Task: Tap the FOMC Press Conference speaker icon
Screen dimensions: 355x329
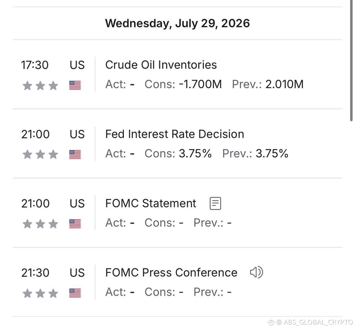Action: pyautogui.click(x=256, y=272)
